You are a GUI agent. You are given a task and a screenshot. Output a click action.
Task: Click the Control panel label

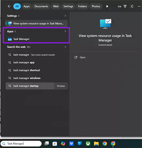(105, 45)
